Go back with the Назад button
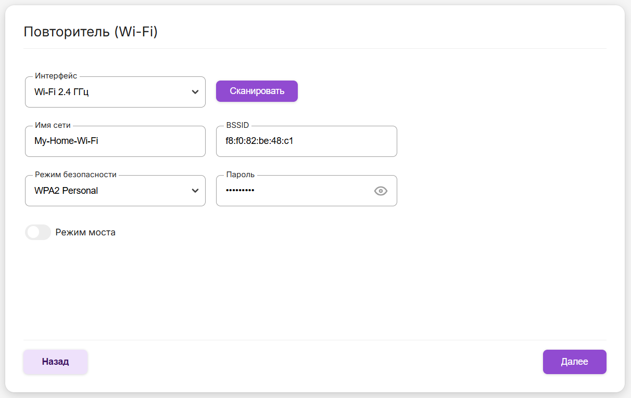The width and height of the screenshot is (631, 398). [x=55, y=362]
